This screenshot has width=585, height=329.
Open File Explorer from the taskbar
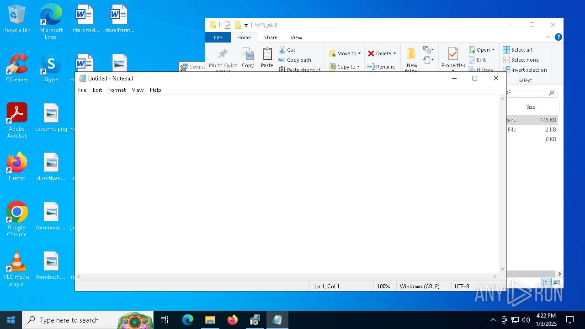tap(210, 320)
